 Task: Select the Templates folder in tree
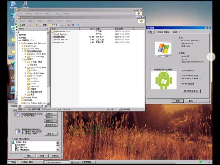[35, 87]
